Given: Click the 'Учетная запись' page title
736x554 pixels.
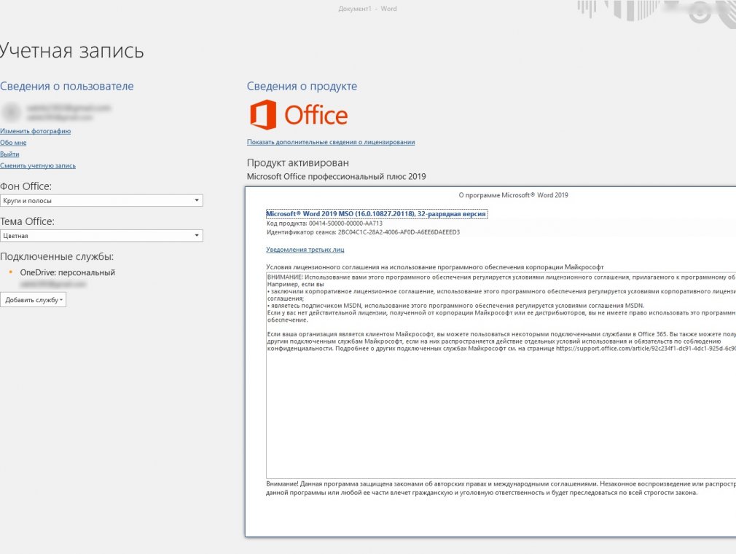Looking at the screenshot, I should pyautogui.click(x=71, y=51).
